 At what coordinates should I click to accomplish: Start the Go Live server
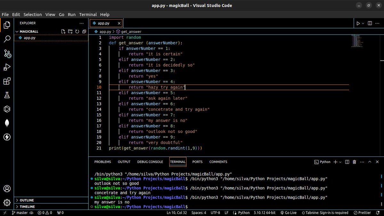click(x=288, y=213)
